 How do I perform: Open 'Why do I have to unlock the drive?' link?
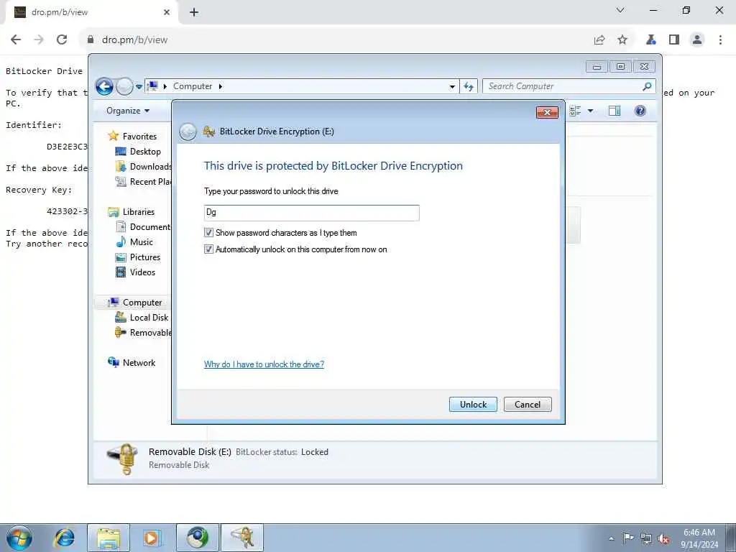coord(264,364)
